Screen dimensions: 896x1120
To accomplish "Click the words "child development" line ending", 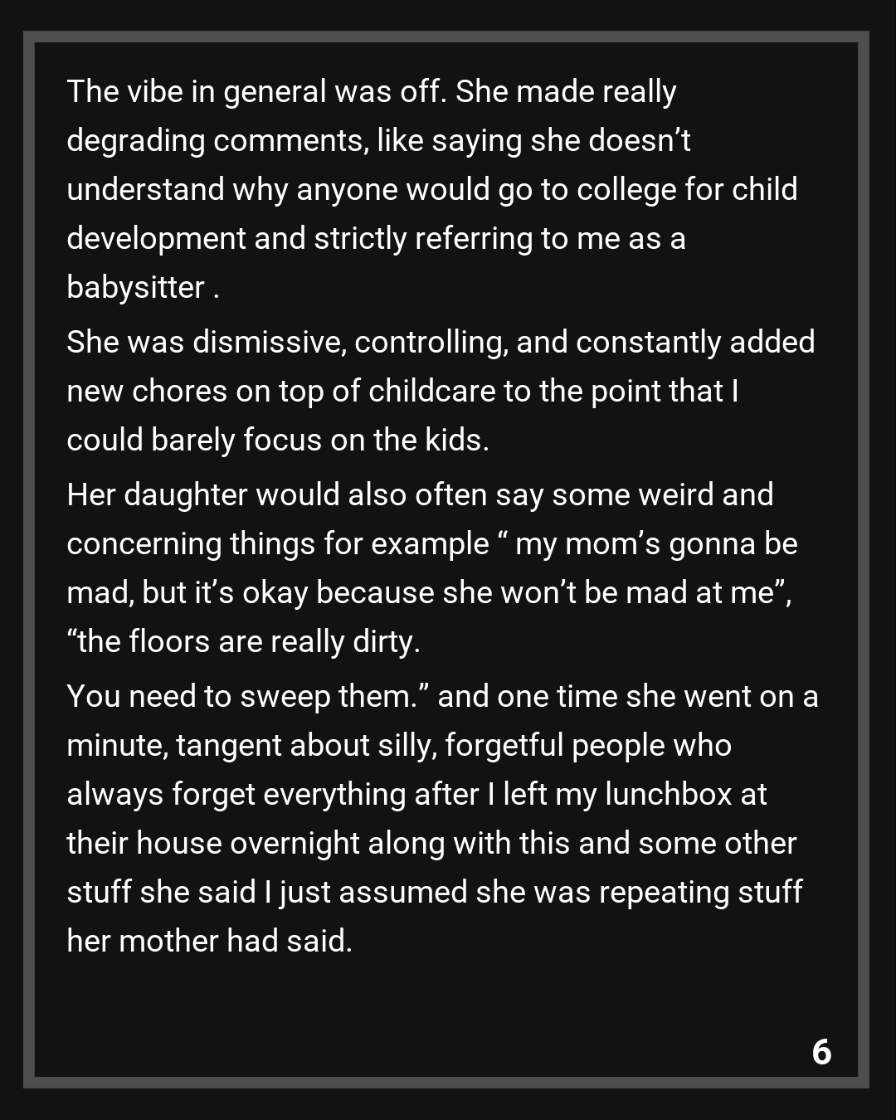I will [764, 189].
